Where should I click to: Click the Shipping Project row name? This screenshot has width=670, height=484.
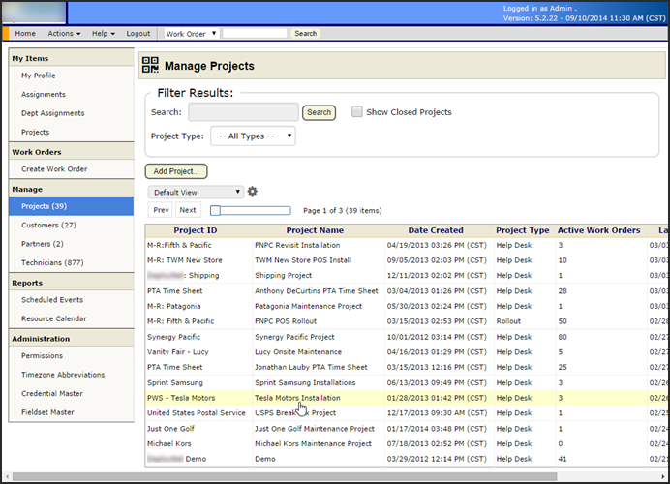click(x=284, y=276)
